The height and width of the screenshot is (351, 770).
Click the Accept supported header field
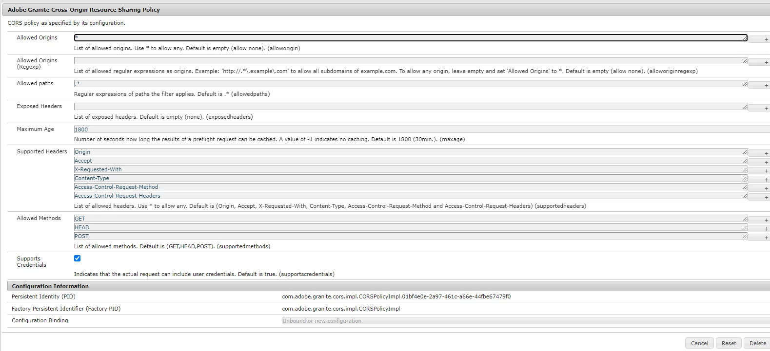[x=411, y=161]
